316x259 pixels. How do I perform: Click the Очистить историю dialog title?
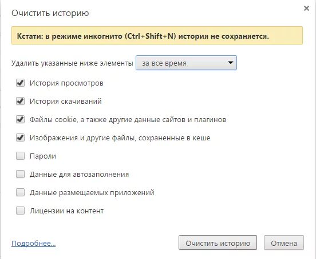point(50,13)
